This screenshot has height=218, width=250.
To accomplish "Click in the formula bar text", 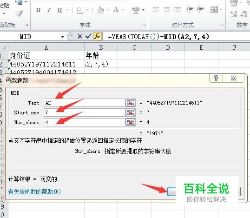I will (158, 37).
